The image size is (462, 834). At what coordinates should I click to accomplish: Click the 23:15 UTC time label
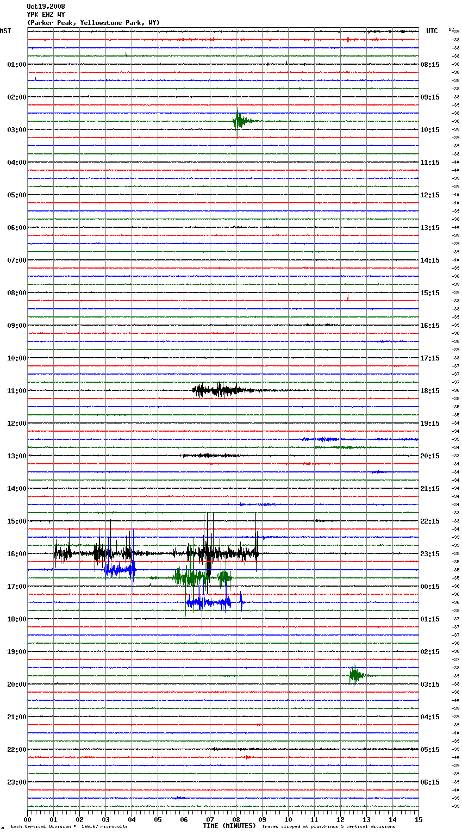(430, 554)
